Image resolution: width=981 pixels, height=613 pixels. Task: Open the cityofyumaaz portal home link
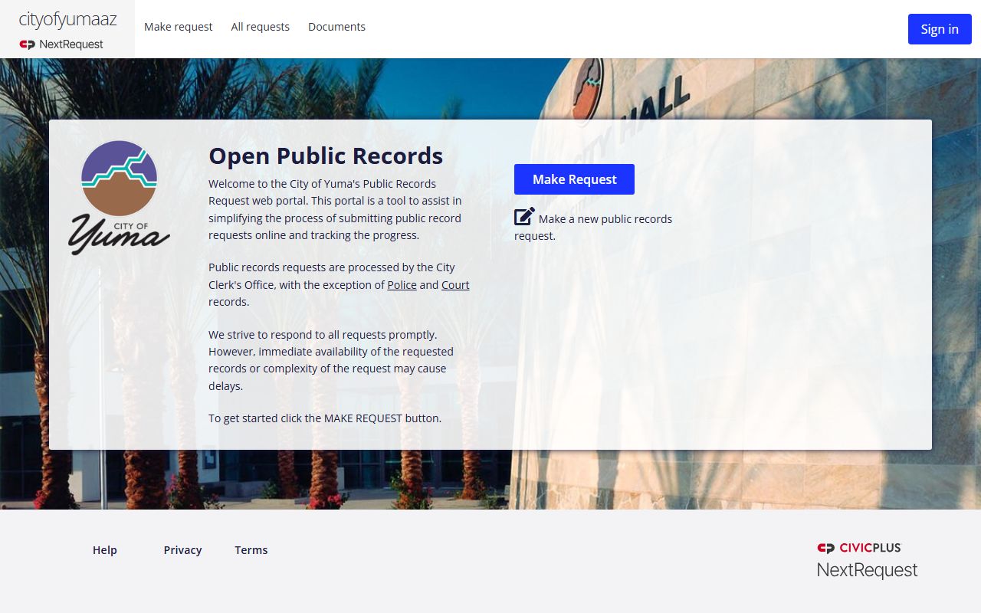(x=67, y=19)
